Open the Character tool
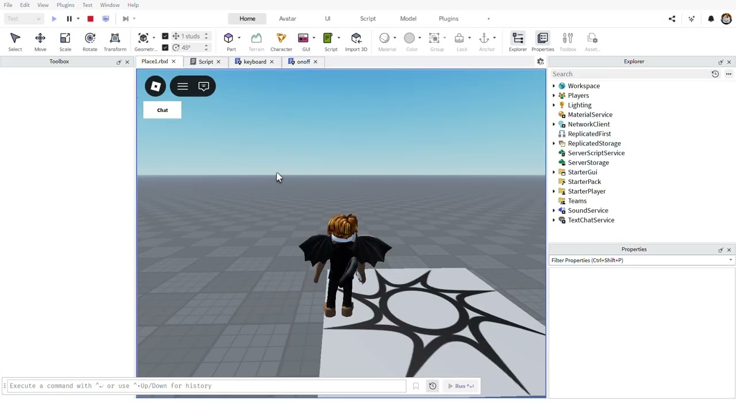 (x=281, y=41)
